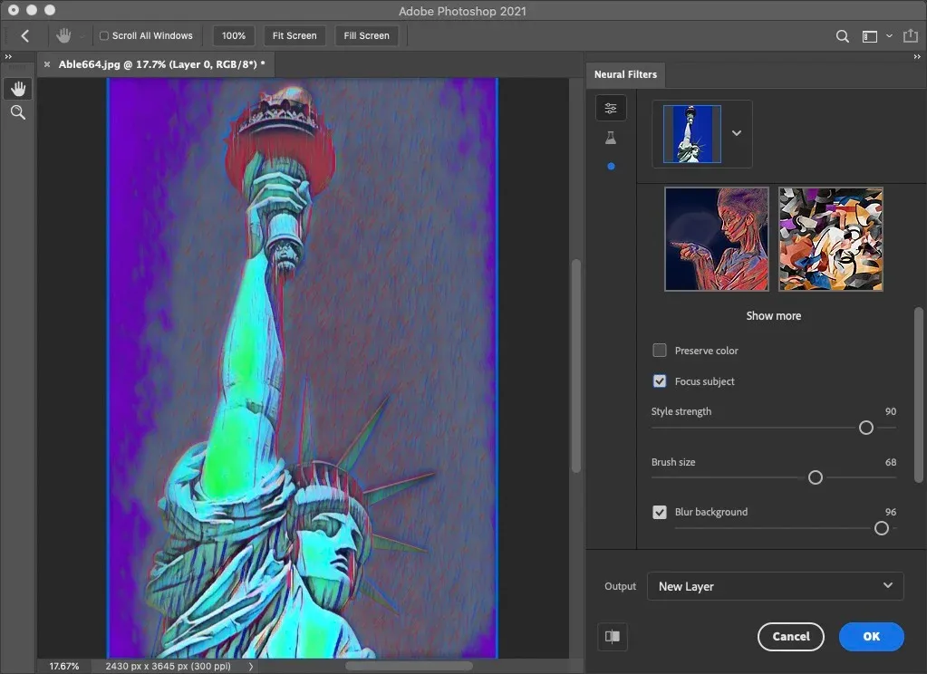Image resolution: width=927 pixels, height=674 pixels.
Task: Enable Scroll All Windows checkbox
Action: 104,35
